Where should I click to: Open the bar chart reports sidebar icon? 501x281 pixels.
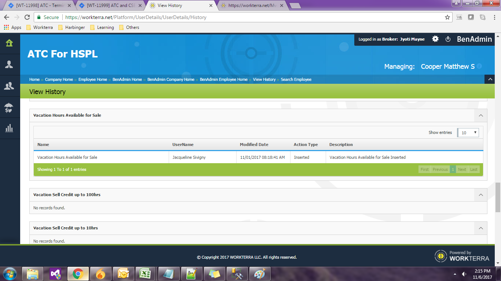(9, 128)
